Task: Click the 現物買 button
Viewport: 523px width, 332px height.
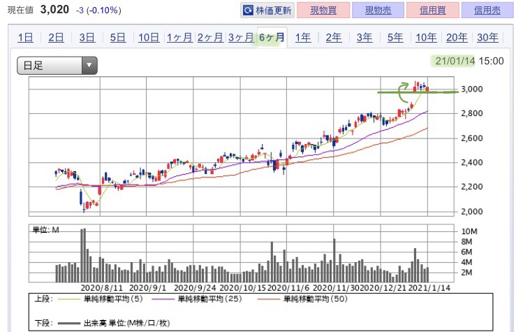Action: pyautogui.click(x=323, y=10)
